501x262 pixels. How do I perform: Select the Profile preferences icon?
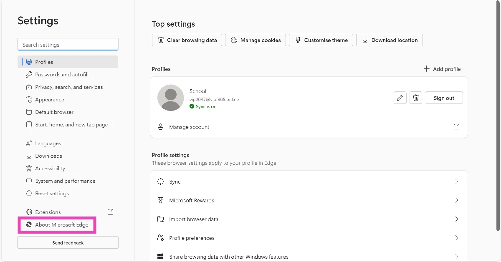161,238
